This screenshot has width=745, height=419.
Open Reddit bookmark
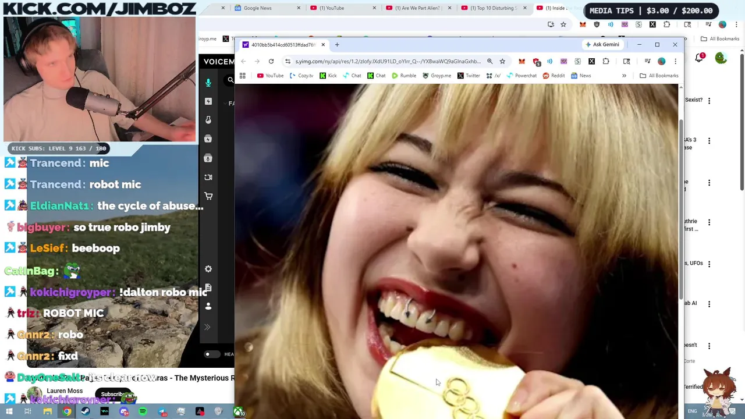554,76
